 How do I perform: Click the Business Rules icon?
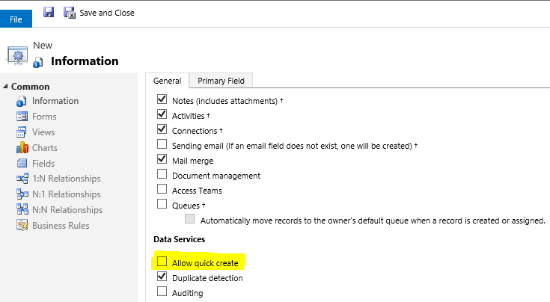click(22, 226)
